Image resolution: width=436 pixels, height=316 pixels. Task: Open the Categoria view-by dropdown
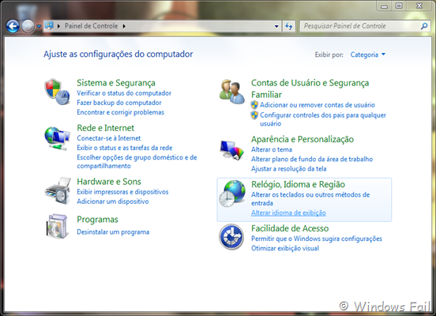pyautogui.click(x=367, y=55)
